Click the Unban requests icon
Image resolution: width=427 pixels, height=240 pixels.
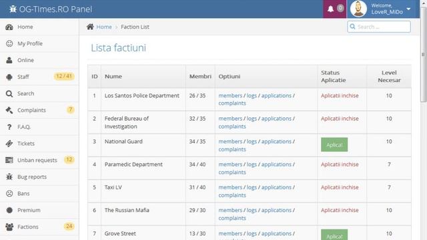pyautogui.click(x=9, y=160)
